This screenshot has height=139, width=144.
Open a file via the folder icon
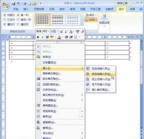tap(34, 3)
